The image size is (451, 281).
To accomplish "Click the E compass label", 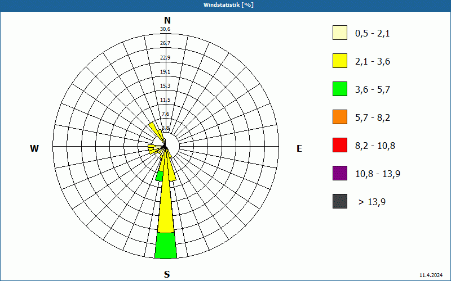I will click(x=299, y=148).
